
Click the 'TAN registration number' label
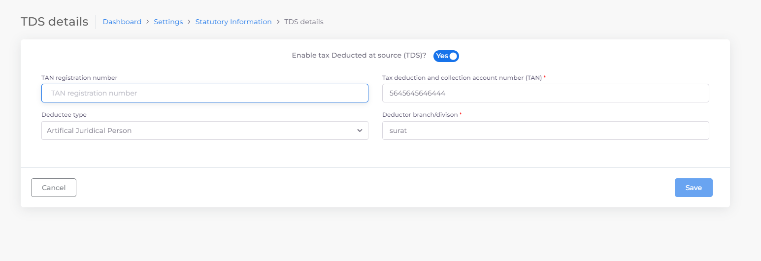(79, 78)
